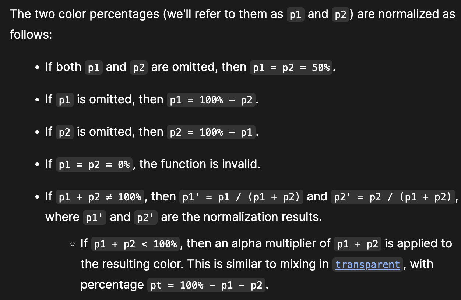Screen dimensions: 461x300
Task: Click the 'p1 + p2 < 100%' code snippet
Action: click(136, 244)
